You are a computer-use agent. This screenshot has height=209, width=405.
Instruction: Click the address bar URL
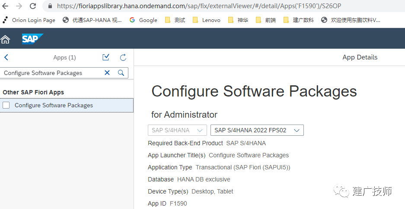pos(199,6)
